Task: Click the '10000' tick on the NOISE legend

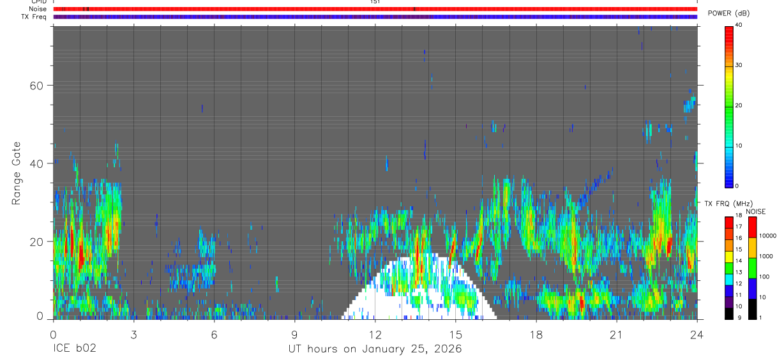Action: [x=768, y=236]
